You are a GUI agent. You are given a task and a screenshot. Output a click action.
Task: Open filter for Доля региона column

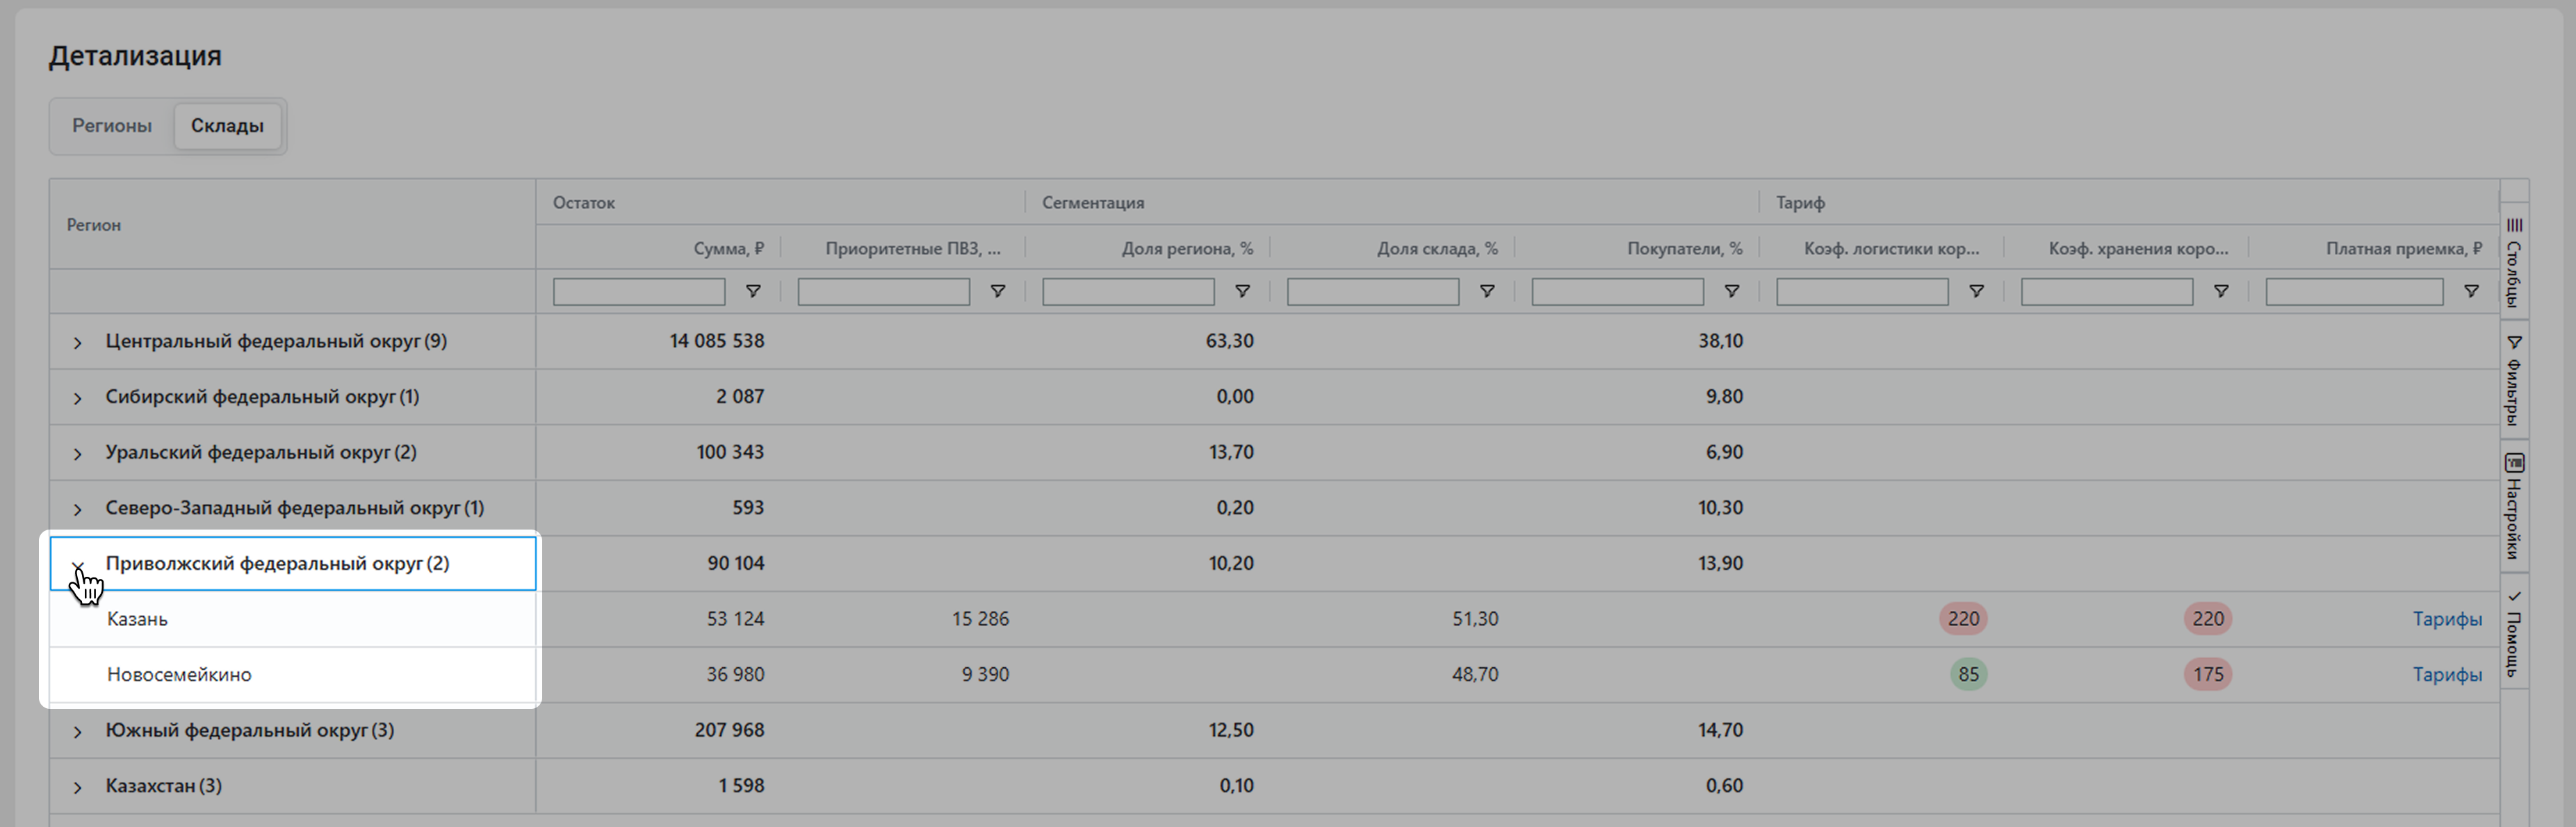(x=1242, y=291)
